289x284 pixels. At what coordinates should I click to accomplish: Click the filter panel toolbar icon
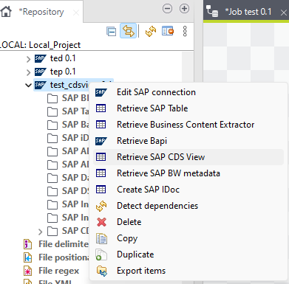point(168,31)
